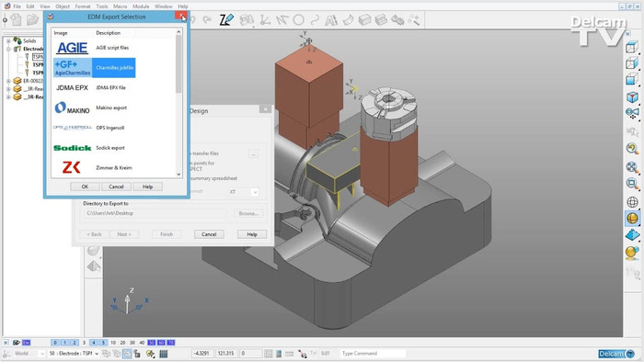Click Cancel in the electrode Design wizard
644x362 pixels.
coord(209,234)
